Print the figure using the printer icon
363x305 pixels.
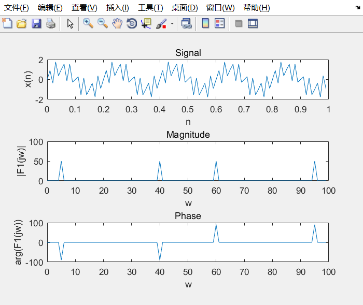(x=51, y=23)
